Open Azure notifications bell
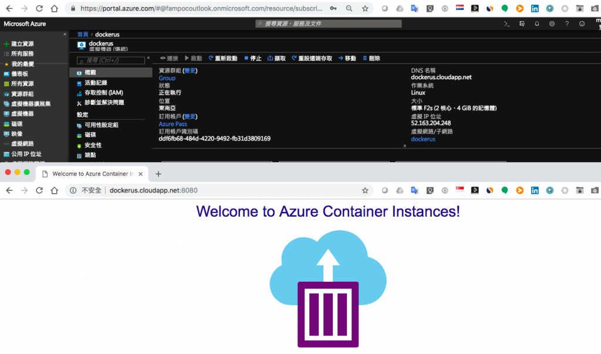Screen dimensions: 601x354 click(536, 24)
